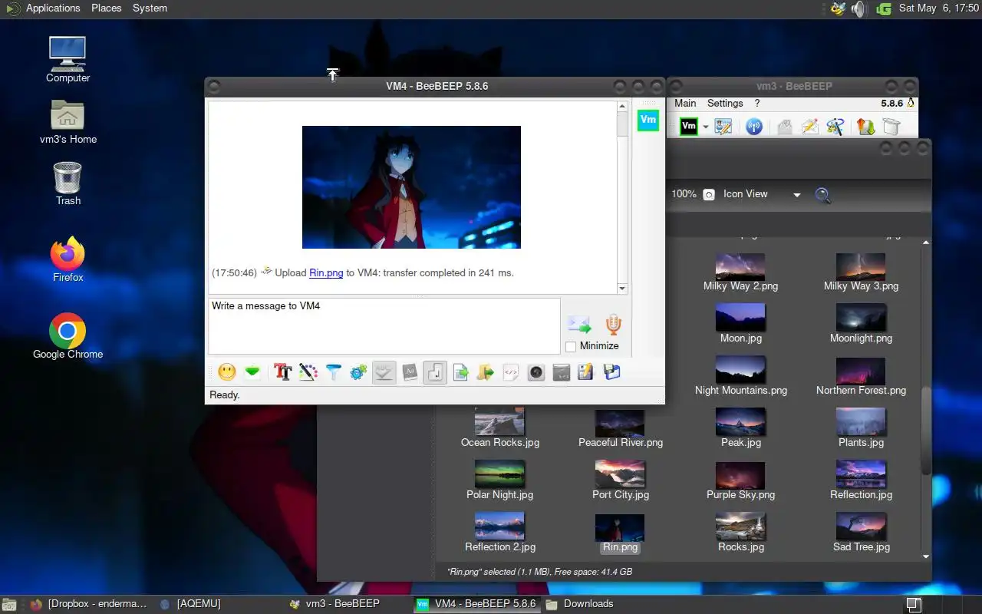Image resolution: width=982 pixels, height=614 pixels.
Task: Click the received Rin image preview in chat
Action: pos(411,187)
